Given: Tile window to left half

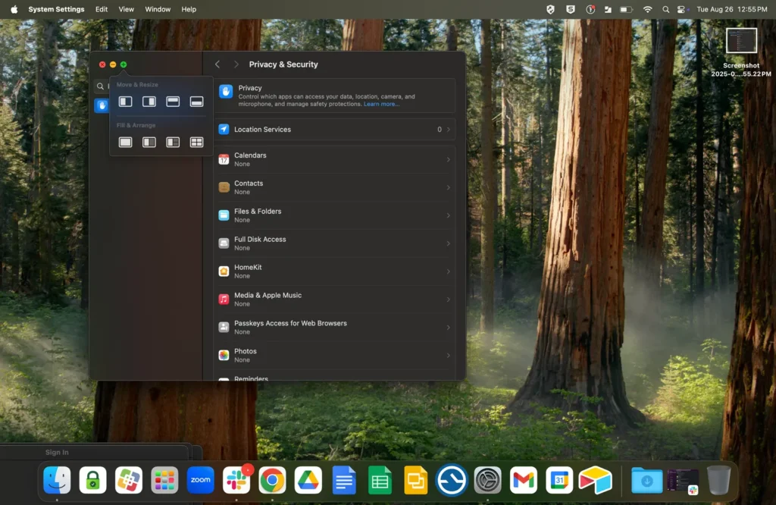Looking at the screenshot, I should 125,102.
